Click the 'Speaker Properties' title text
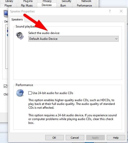 tap(23, 11)
